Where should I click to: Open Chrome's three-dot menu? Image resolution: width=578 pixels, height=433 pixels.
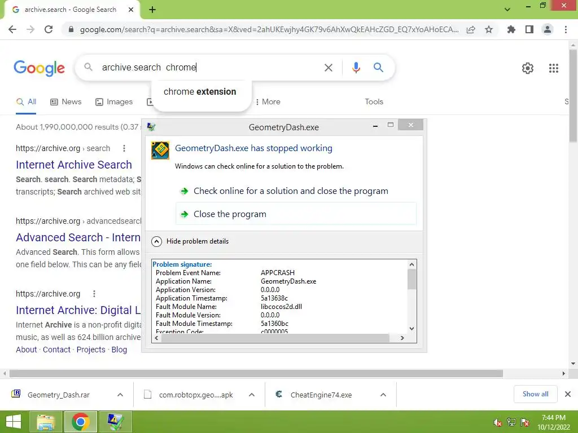(566, 29)
